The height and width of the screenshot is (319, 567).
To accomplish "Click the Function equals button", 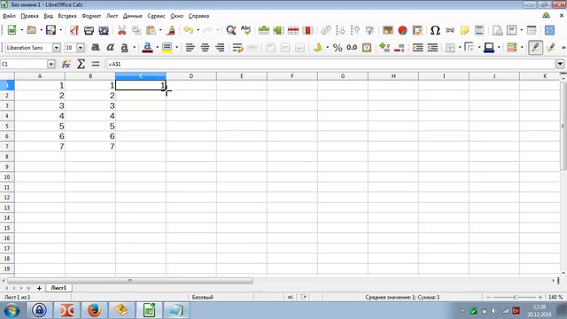I will [96, 64].
